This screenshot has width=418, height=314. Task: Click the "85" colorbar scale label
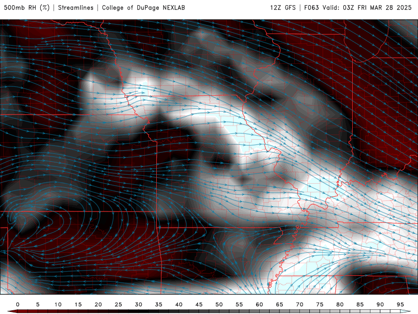[x=360, y=305]
